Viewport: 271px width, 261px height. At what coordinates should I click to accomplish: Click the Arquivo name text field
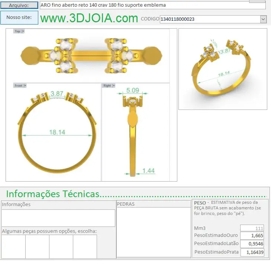(153, 5)
